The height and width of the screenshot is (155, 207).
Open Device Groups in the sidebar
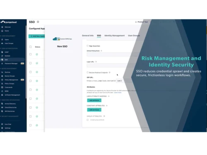coord(10,76)
